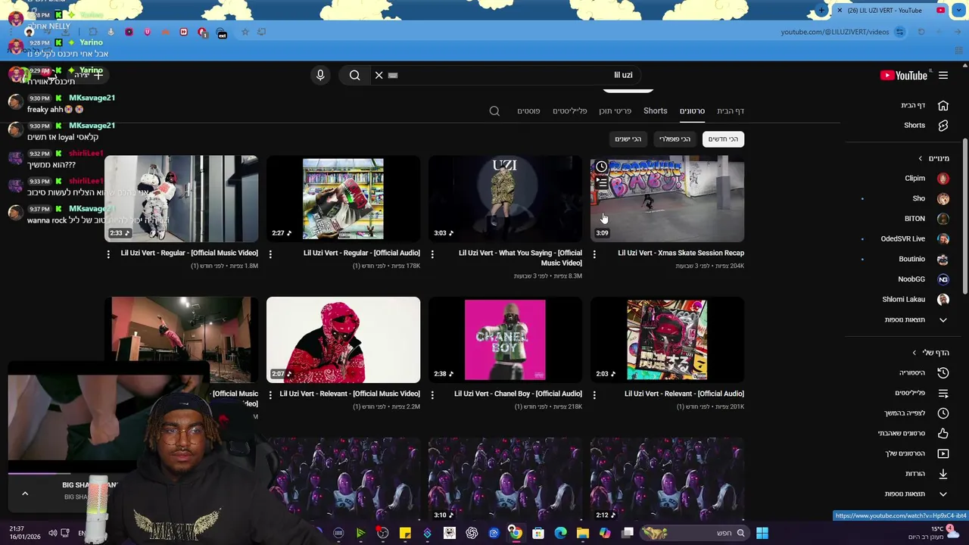
Task: Open the three-dot menu for Regular Official Music Video
Action: pos(108,254)
